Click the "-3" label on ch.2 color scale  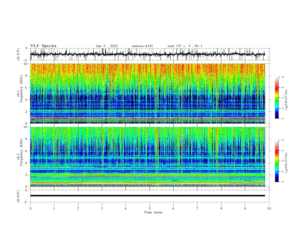point(282,140)
